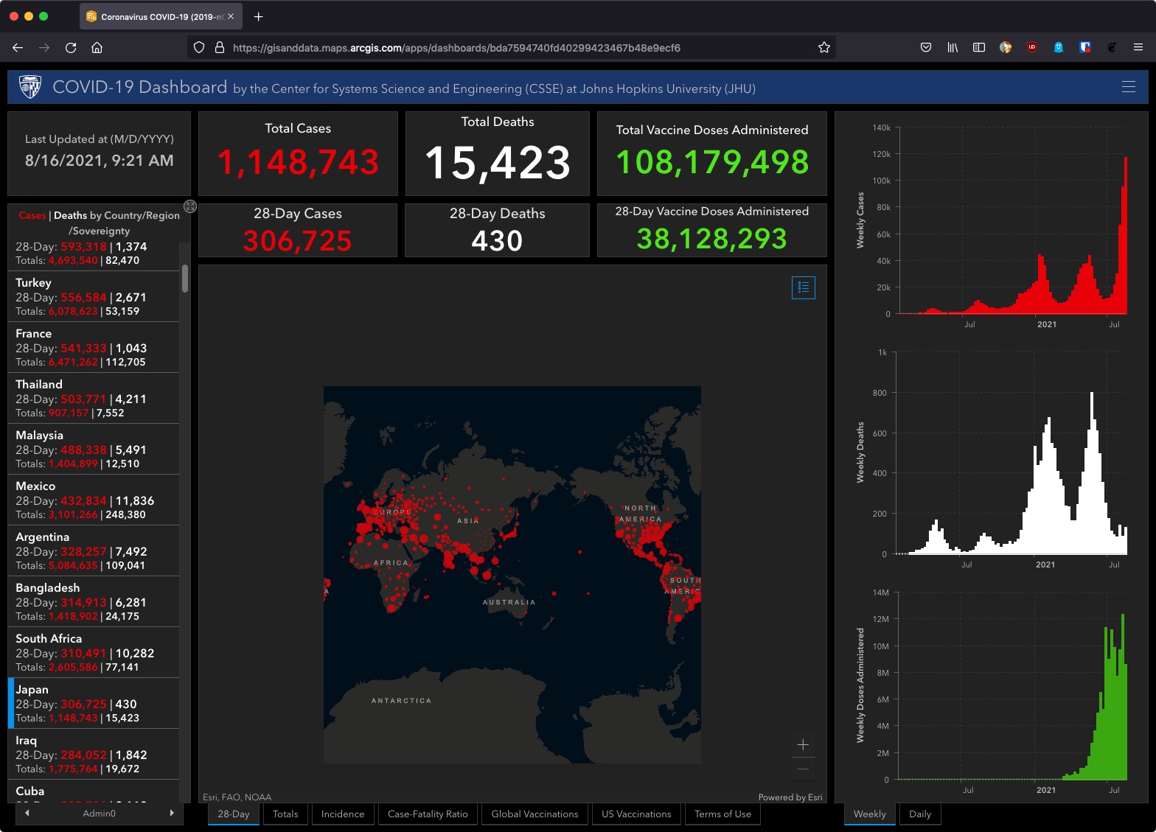Image resolution: width=1156 pixels, height=832 pixels.
Task: Show the site security lock info
Action: click(x=219, y=47)
